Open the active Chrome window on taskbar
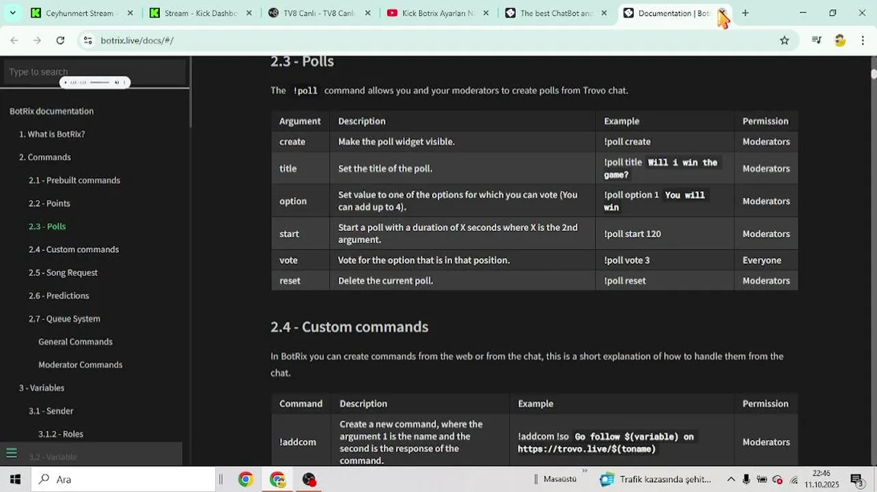This screenshot has width=877, height=492. pyautogui.click(x=277, y=480)
